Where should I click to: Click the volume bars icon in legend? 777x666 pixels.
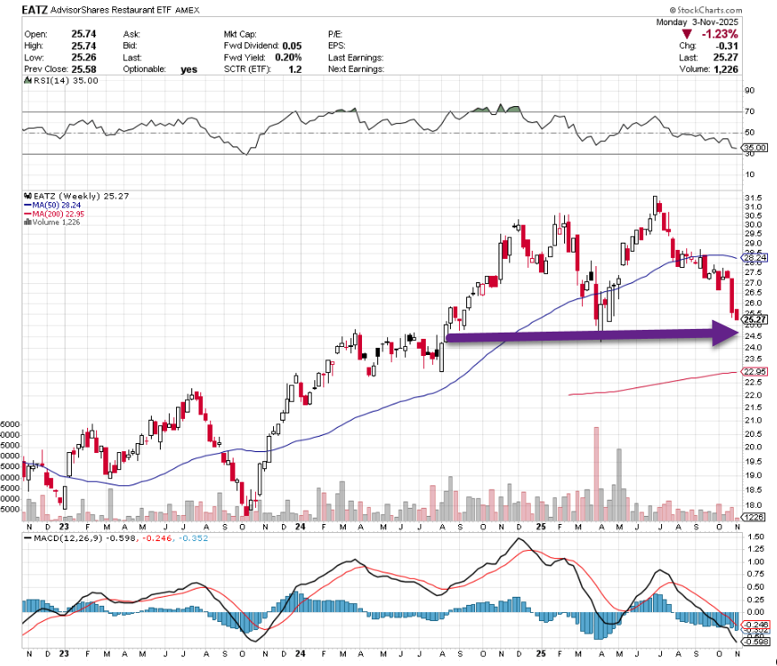[27, 220]
